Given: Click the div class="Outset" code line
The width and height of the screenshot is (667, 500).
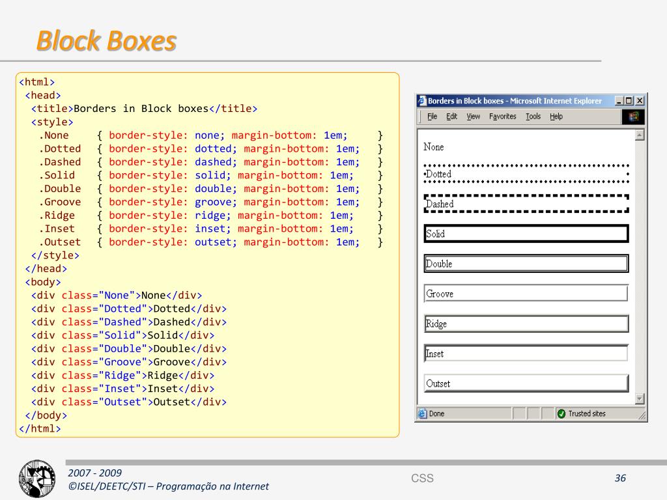Looking at the screenshot, I should pyautogui.click(x=129, y=402).
